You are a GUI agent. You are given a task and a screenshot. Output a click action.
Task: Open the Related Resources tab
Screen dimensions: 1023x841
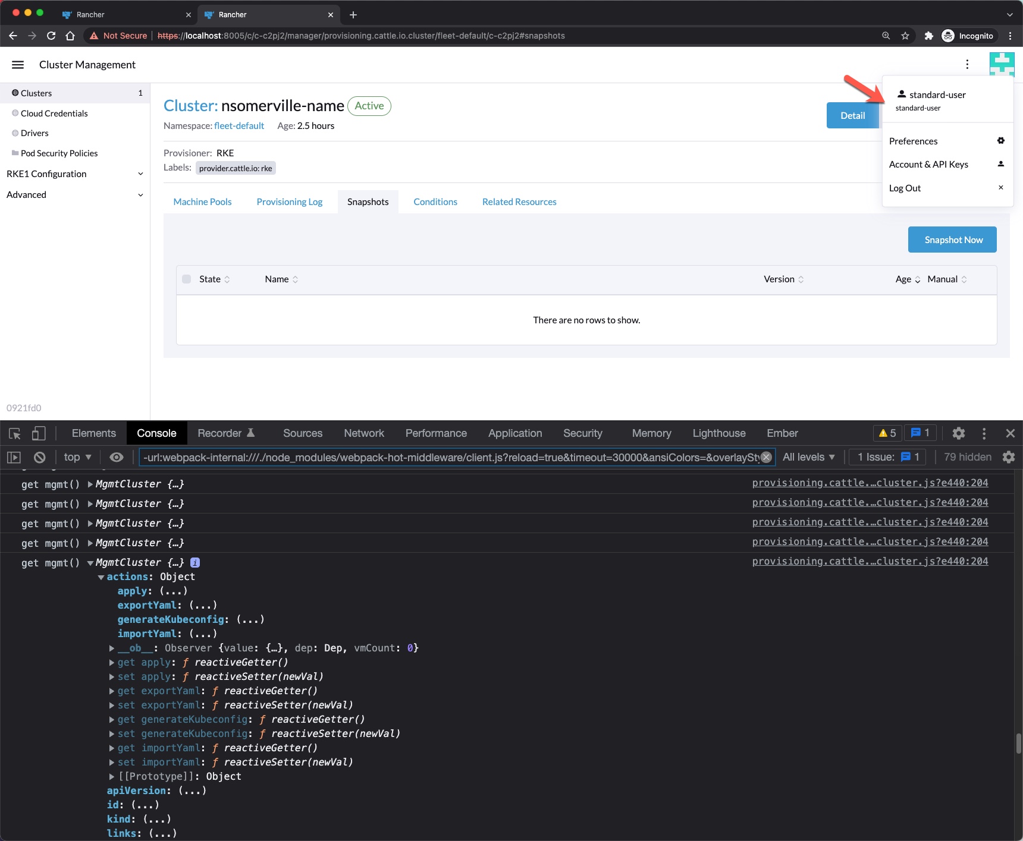(519, 202)
